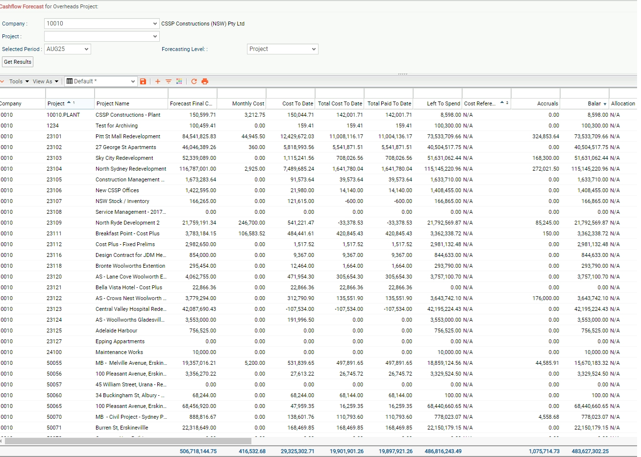The height and width of the screenshot is (457, 641).
Task: Click the Monthly Cost column header
Action: click(x=241, y=103)
